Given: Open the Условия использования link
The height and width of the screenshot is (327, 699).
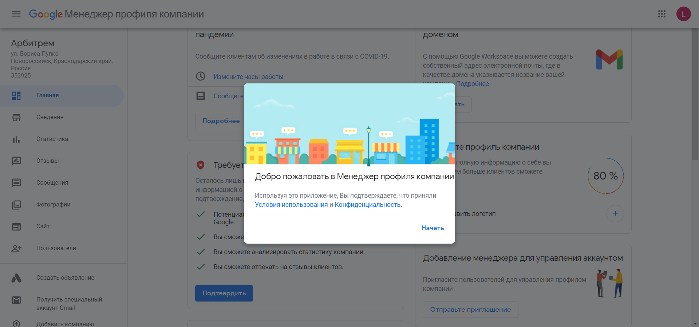Looking at the screenshot, I should [291, 205].
